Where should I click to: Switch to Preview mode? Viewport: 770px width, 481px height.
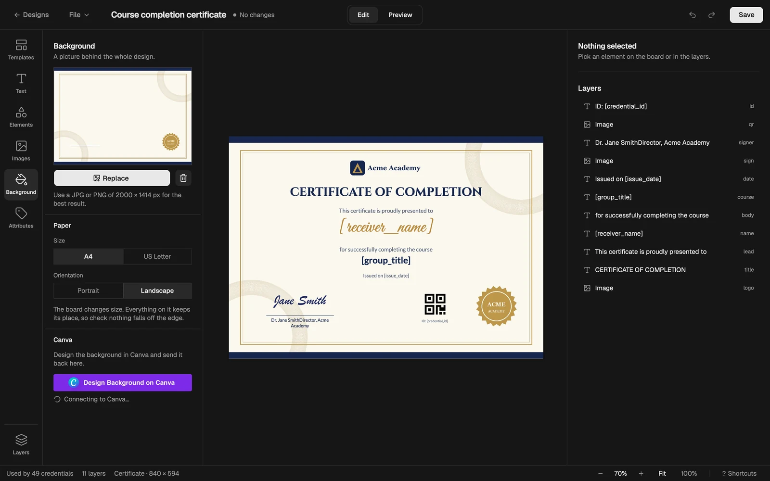(400, 15)
